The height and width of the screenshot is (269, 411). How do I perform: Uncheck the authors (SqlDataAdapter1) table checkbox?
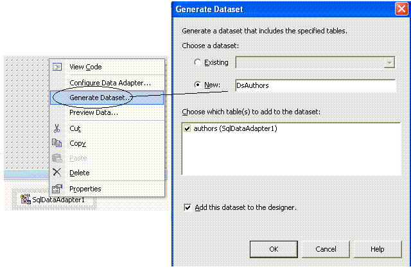[187, 128]
